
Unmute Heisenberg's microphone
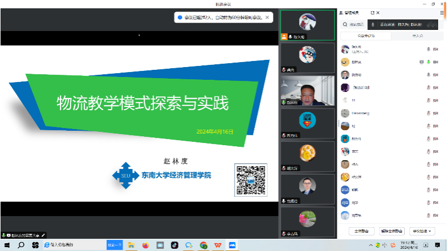(429, 113)
